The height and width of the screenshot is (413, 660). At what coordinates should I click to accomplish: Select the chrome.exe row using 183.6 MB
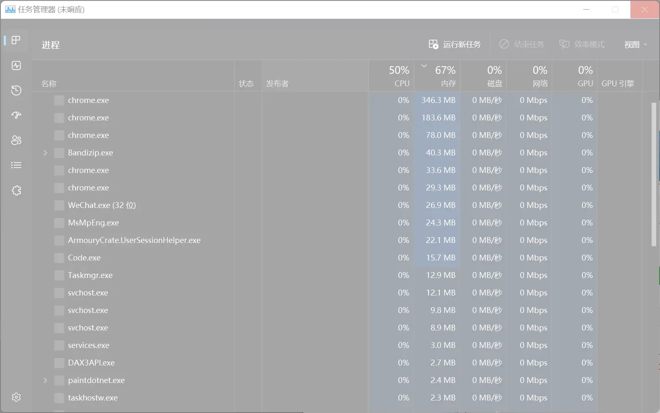point(337,118)
